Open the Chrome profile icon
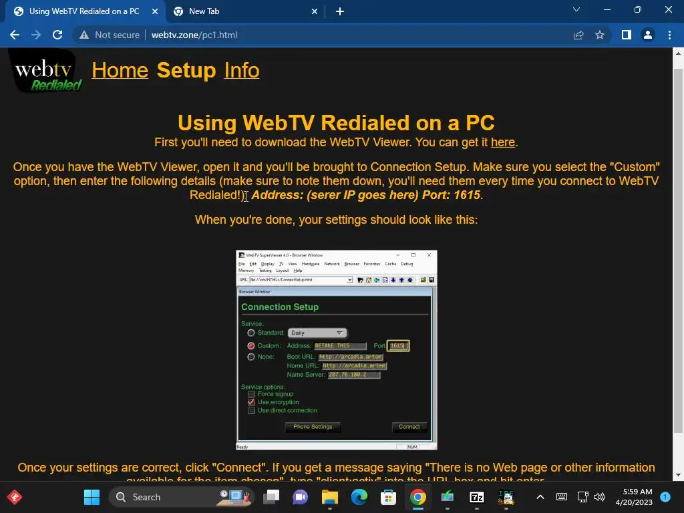 tap(648, 35)
